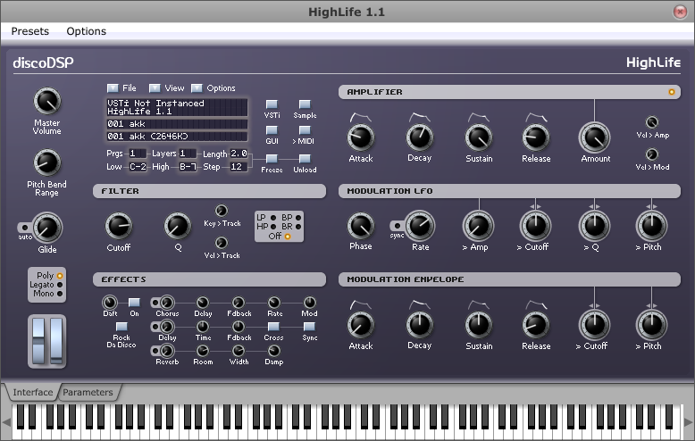Open the Presets menu
Viewport: 695px width, 441px height.
tap(30, 31)
